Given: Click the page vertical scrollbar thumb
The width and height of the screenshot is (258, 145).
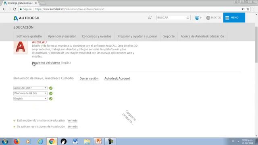Looking at the screenshot, I should (x=256, y=44).
